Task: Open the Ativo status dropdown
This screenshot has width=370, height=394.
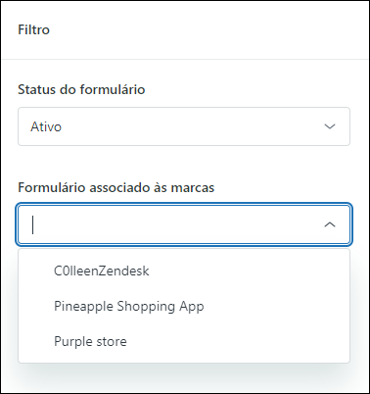Action: click(x=184, y=126)
